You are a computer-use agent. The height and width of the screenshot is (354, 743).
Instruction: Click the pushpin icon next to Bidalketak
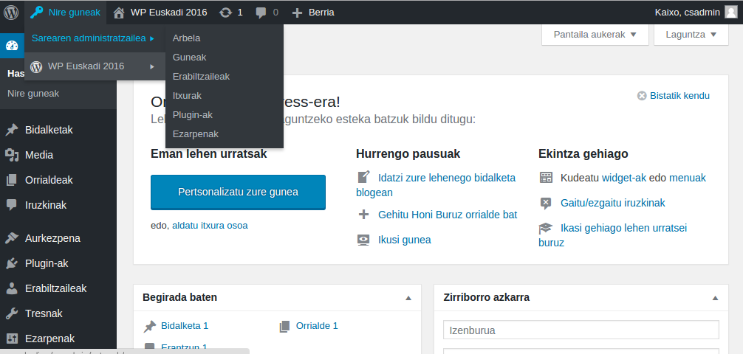(x=11, y=130)
